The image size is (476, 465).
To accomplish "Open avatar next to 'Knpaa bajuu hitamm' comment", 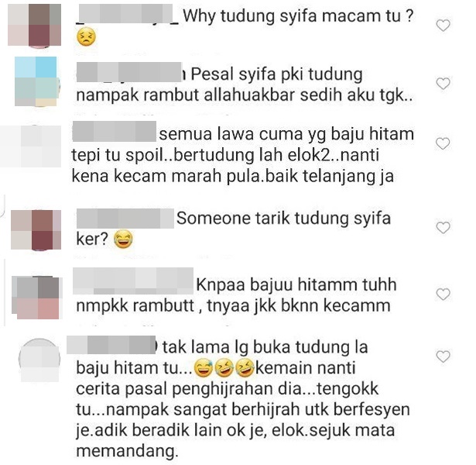I will 36,298.
